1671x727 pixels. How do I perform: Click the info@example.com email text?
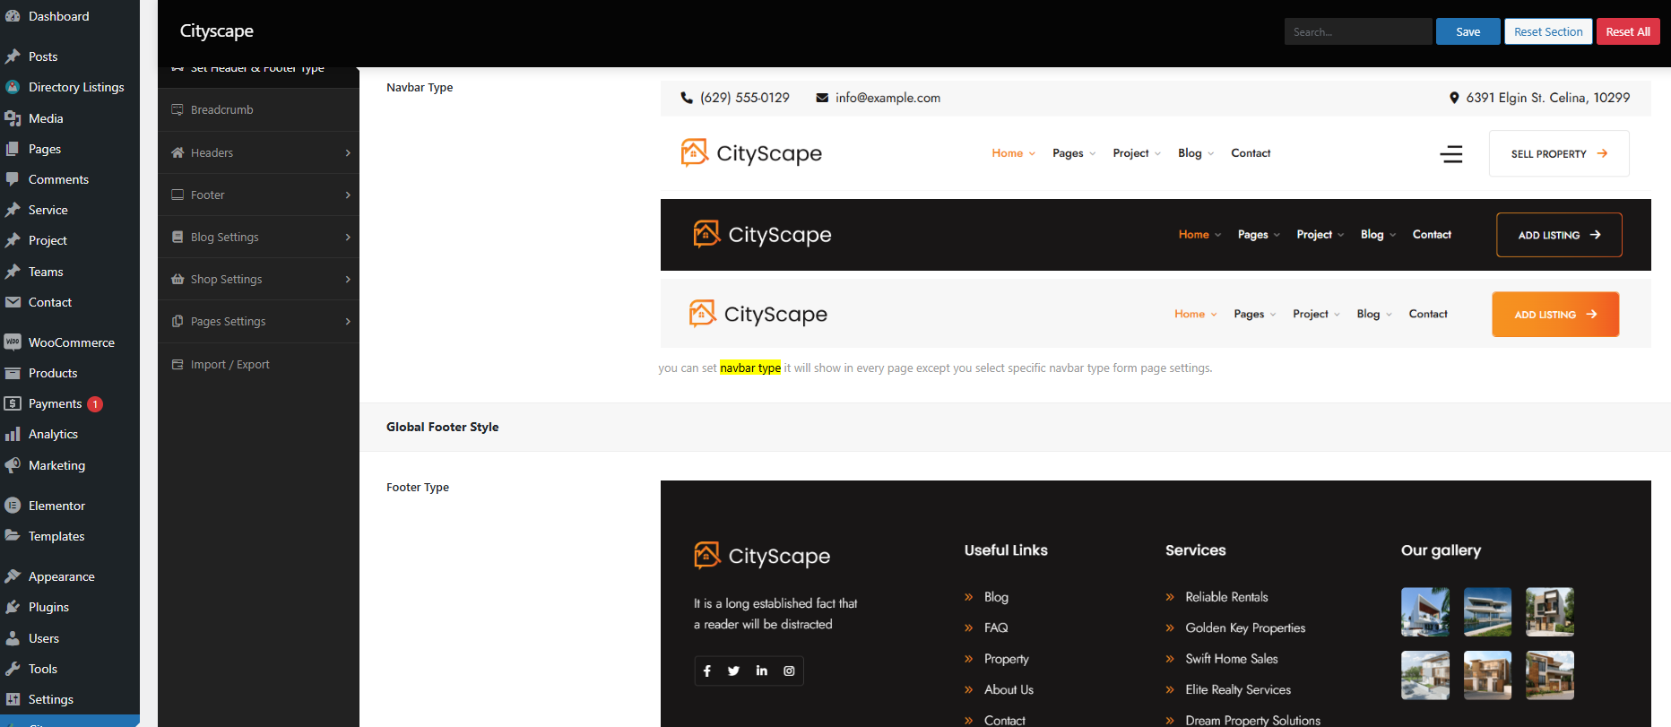pyautogui.click(x=887, y=98)
